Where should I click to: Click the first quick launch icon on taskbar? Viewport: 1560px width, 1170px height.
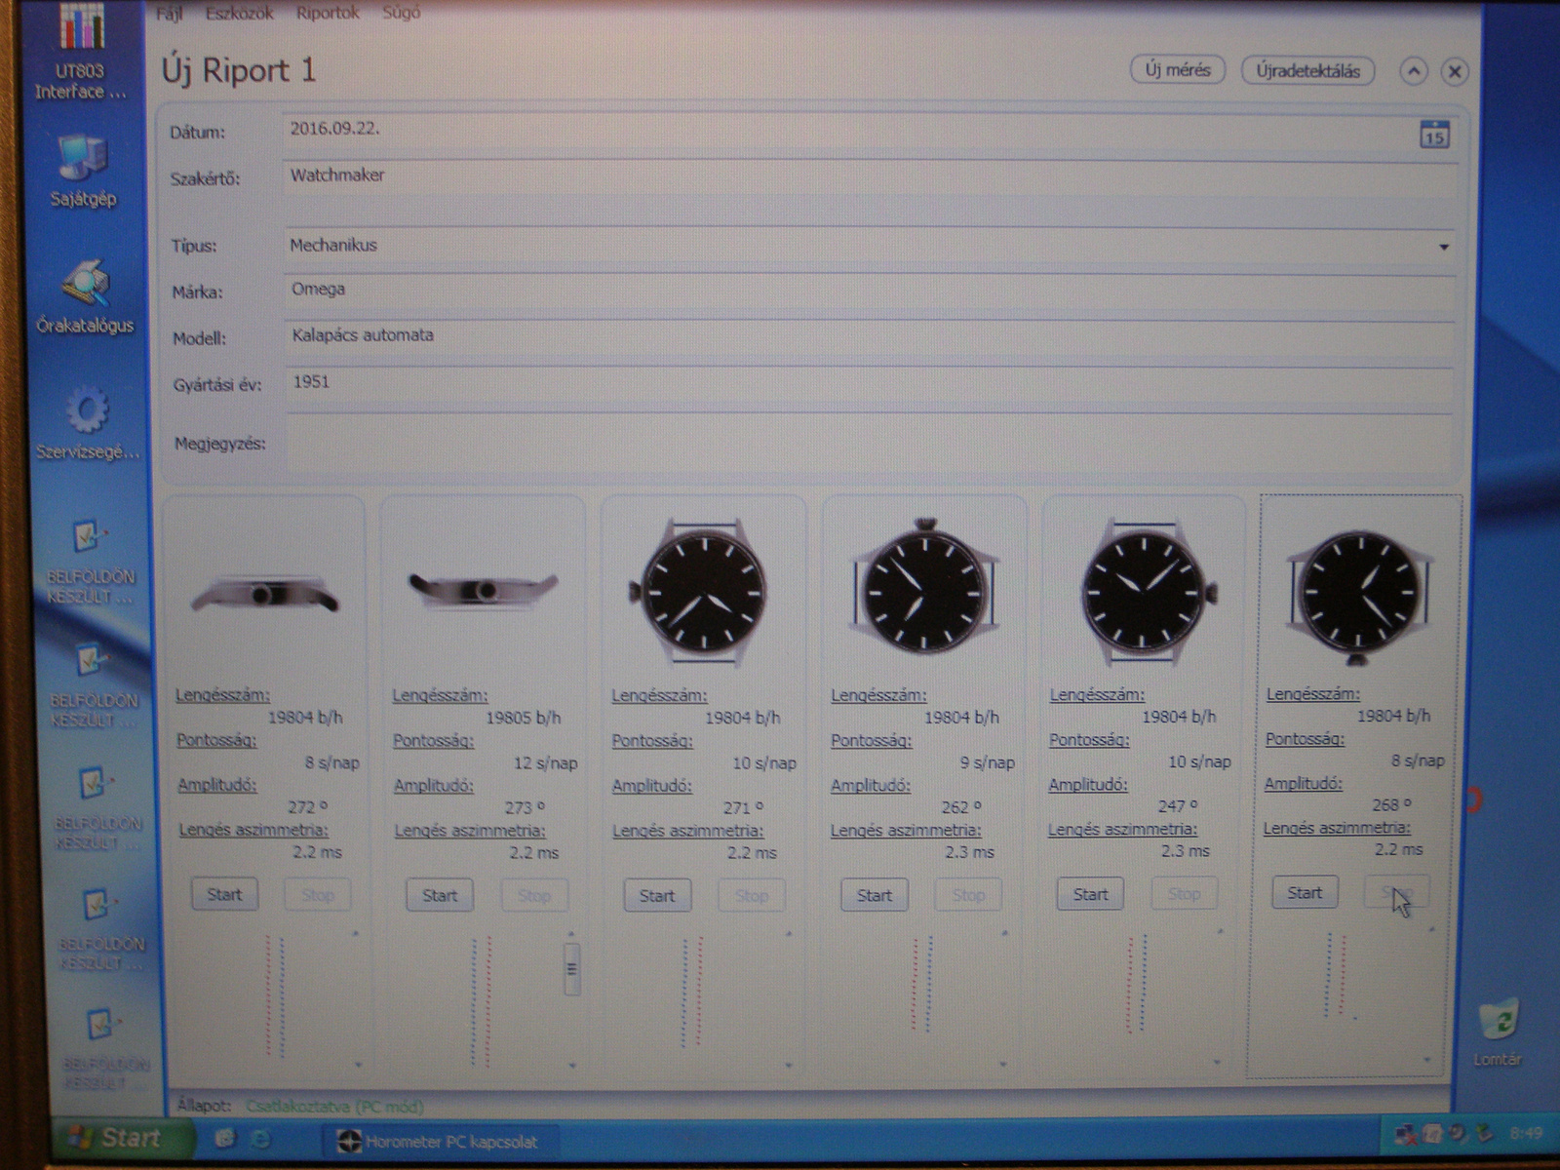(225, 1139)
